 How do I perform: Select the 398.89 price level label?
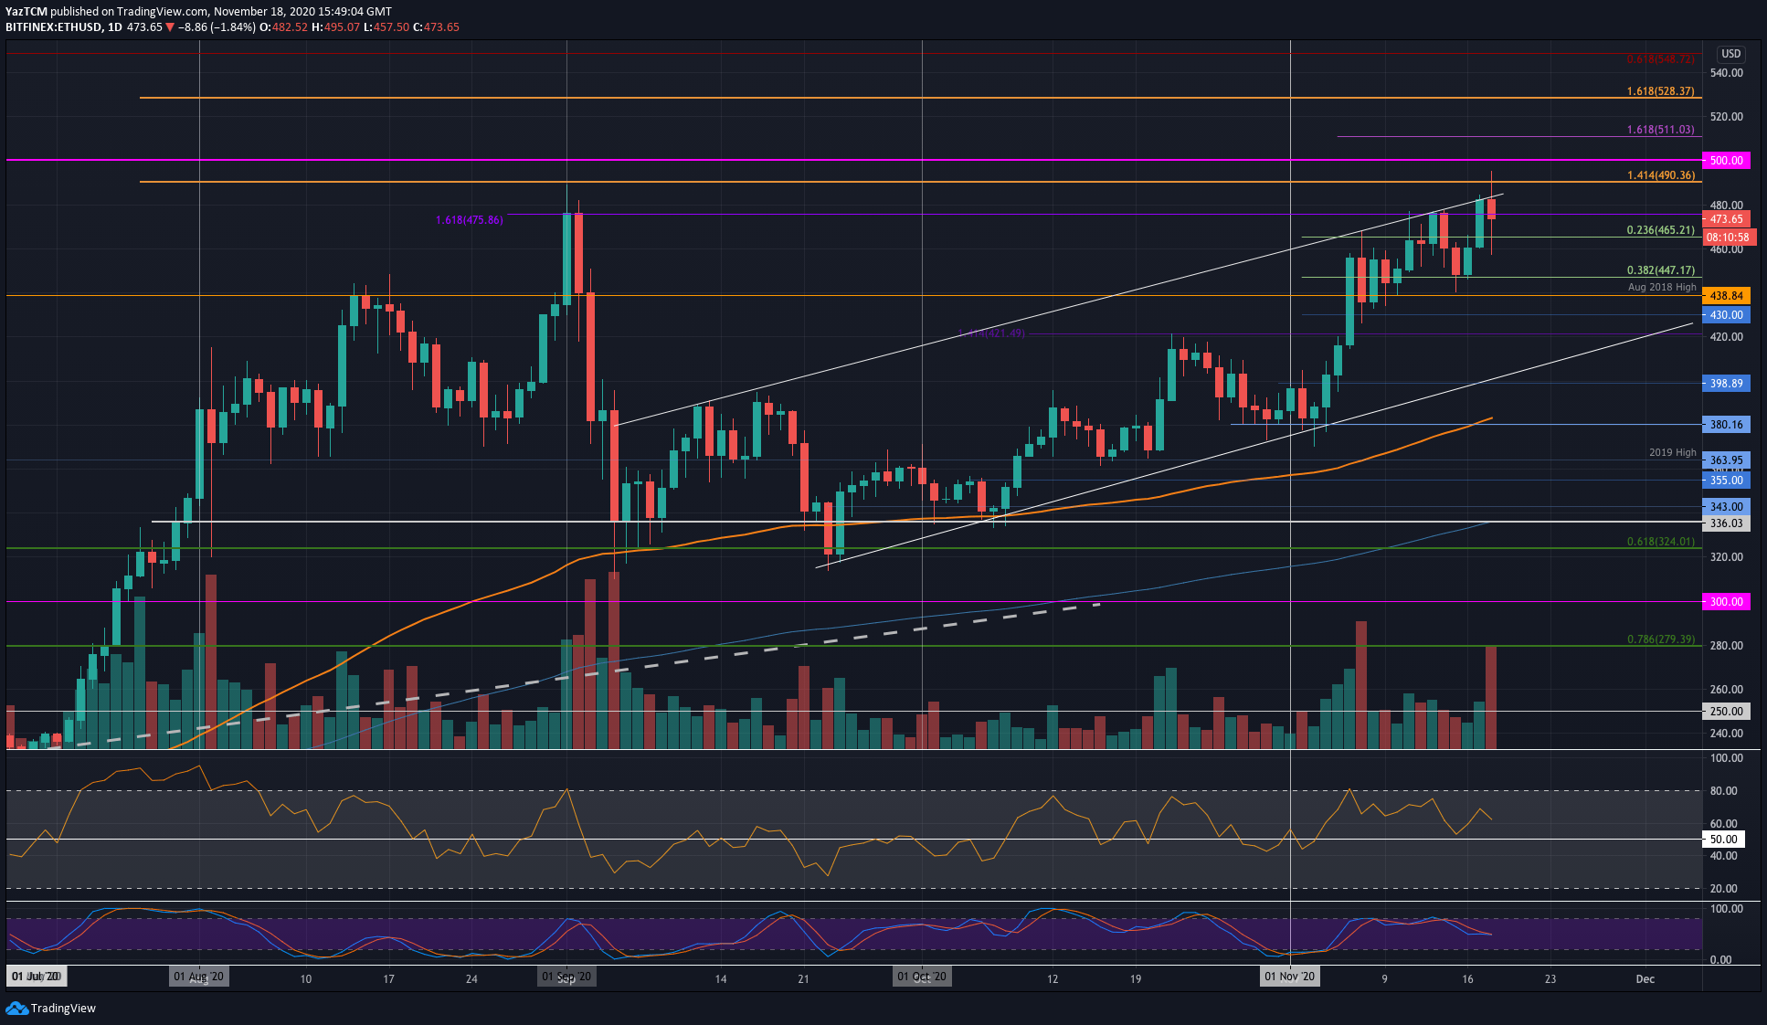(1727, 384)
